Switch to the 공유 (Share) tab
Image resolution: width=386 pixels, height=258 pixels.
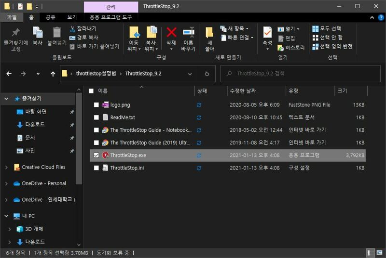click(50, 17)
